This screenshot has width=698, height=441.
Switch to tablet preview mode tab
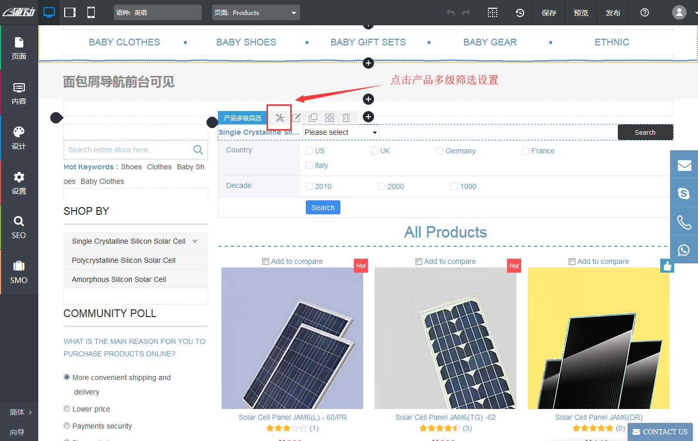click(x=69, y=12)
